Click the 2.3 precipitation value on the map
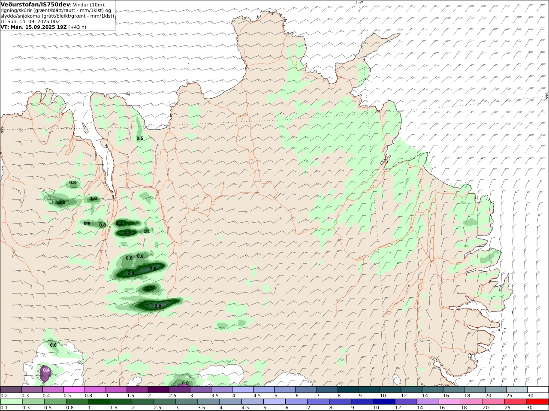The image size is (549, 411). pyautogui.click(x=127, y=233)
